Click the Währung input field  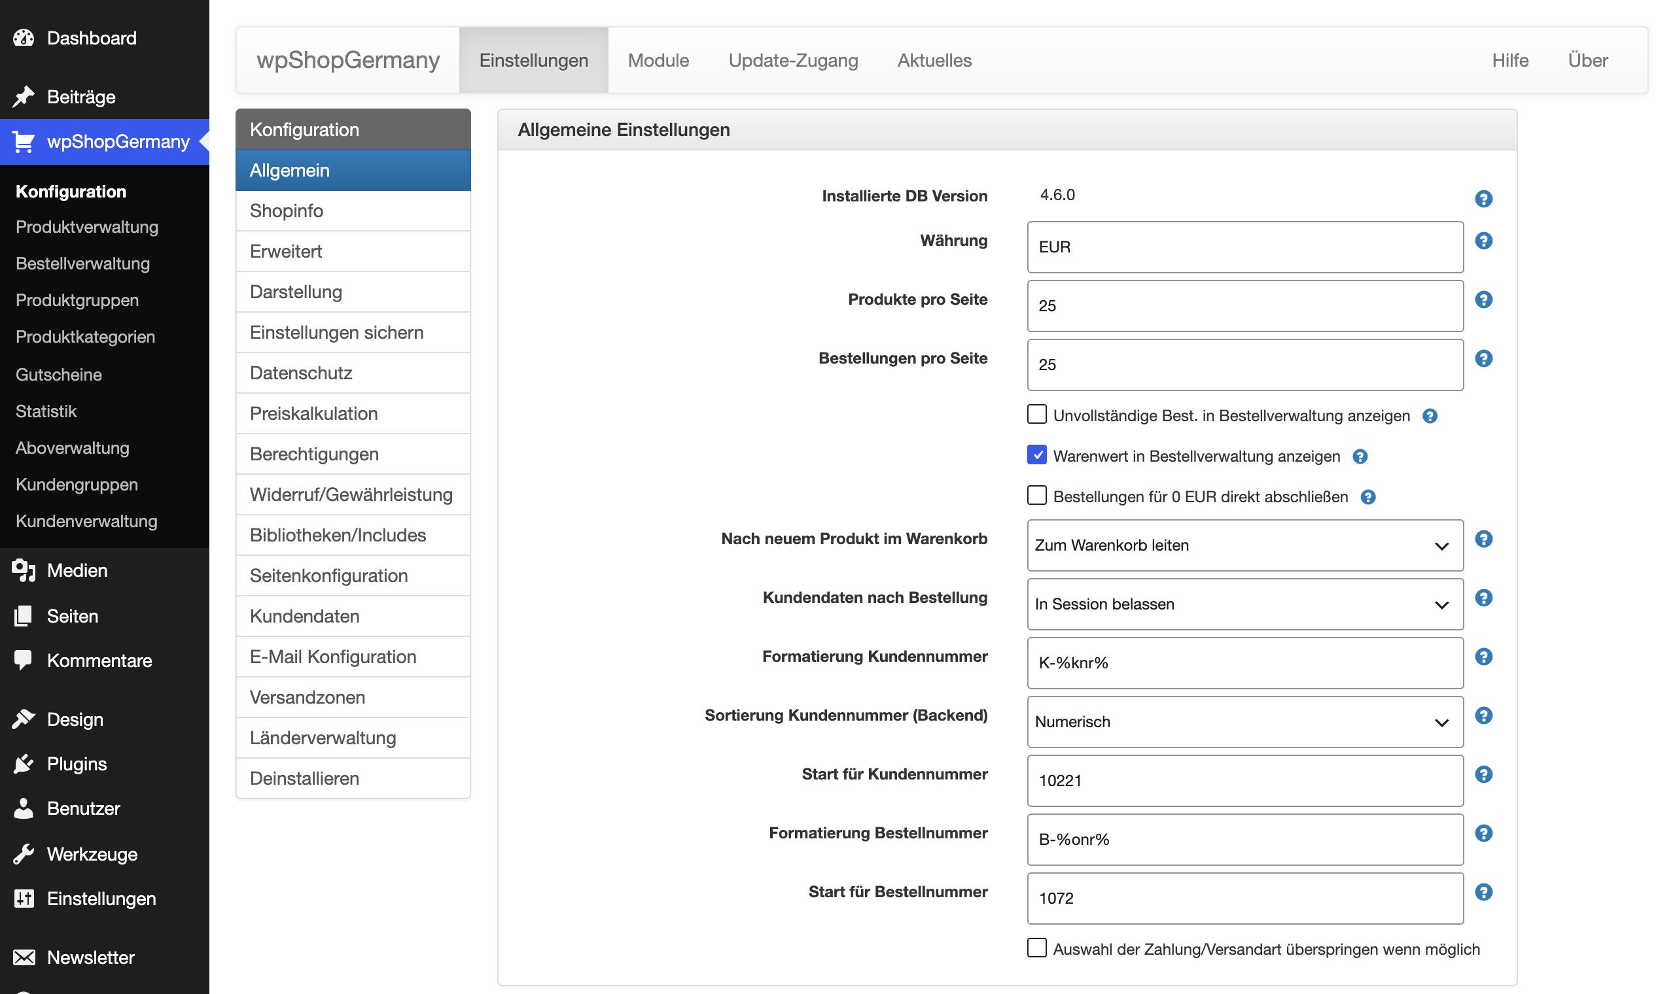(1245, 247)
